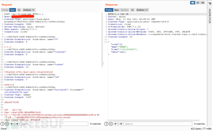This screenshot has width=212, height=131.
Task: Click the 'Content-Length: 3800' header line
Action: 18,24
